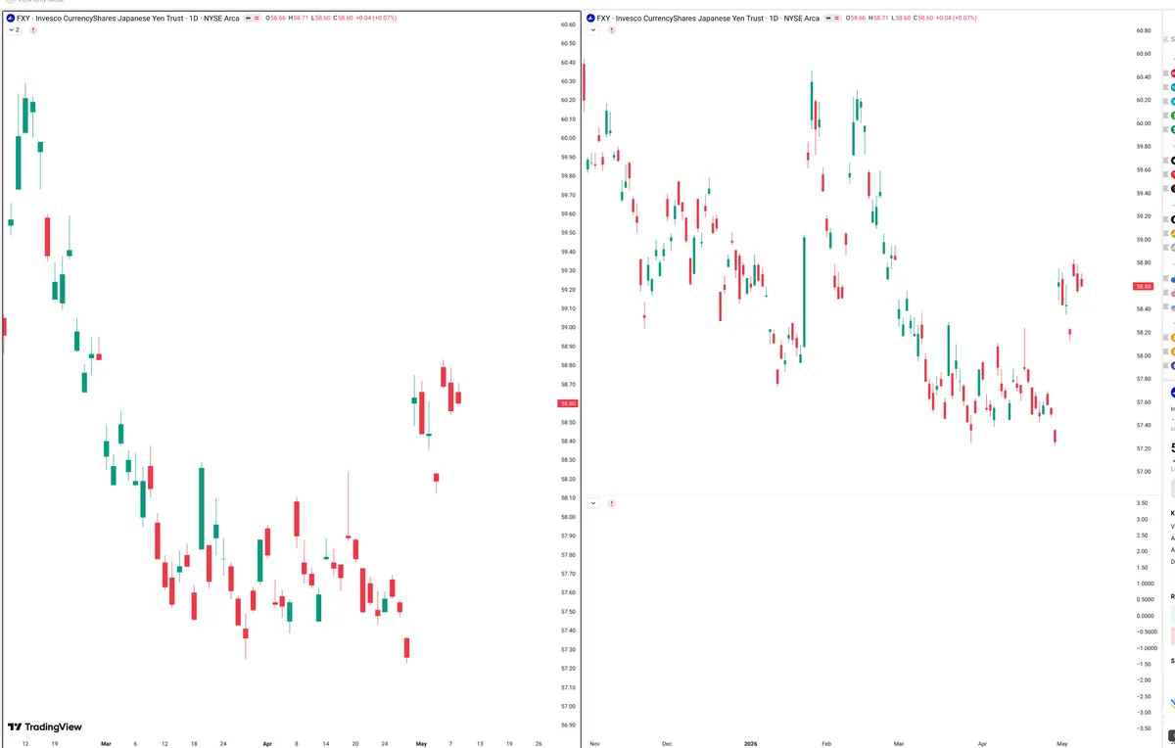
Task: Click the warning icon in right chart's top pane
Action: pyautogui.click(x=612, y=30)
